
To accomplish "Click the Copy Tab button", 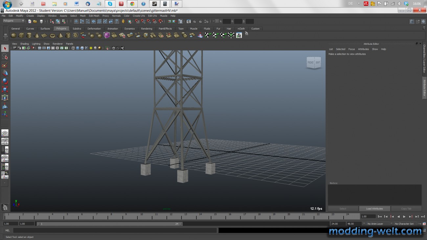I will [406, 209].
